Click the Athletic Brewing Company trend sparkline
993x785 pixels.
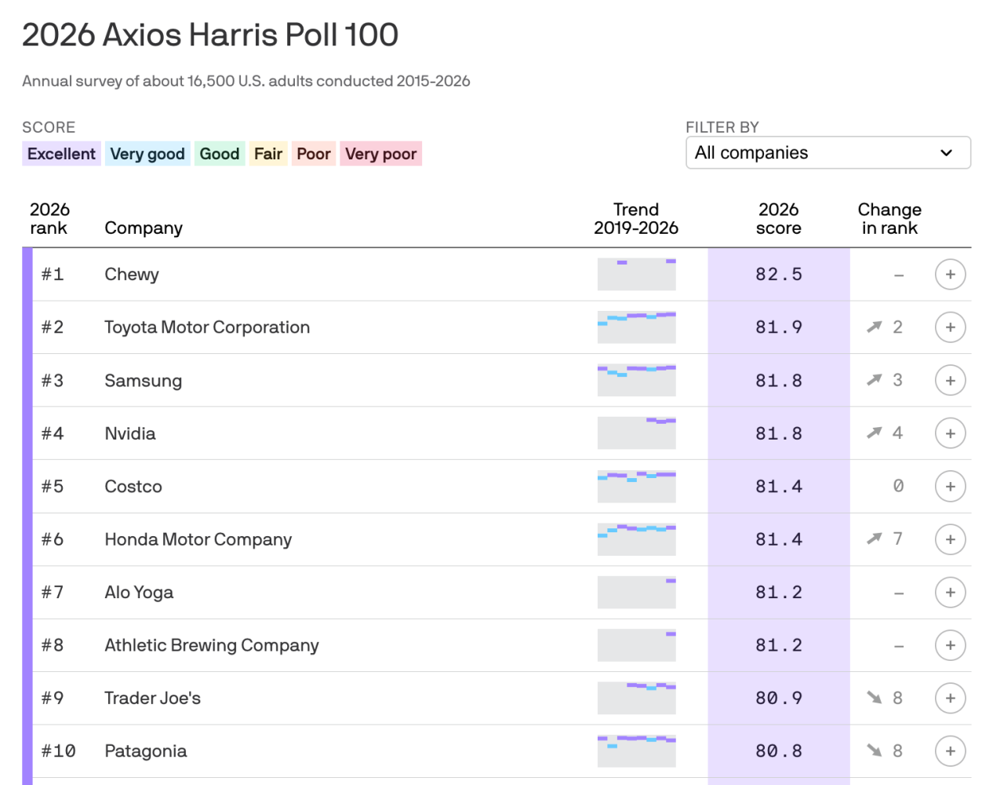tap(636, 645)
